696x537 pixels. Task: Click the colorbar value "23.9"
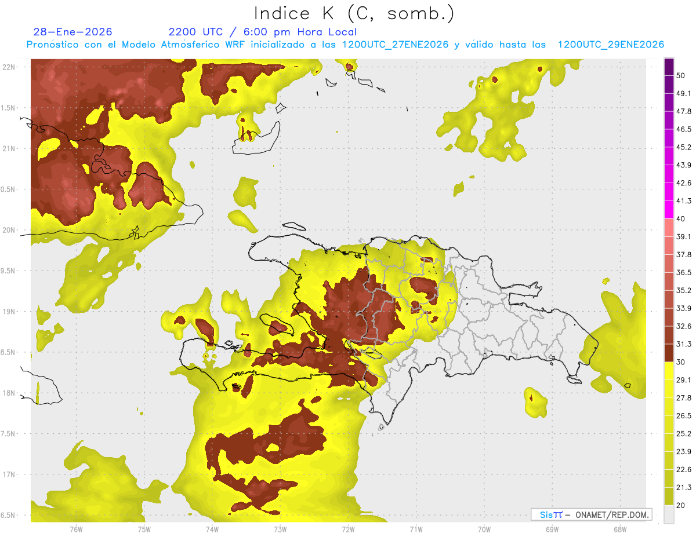point(684,451)
